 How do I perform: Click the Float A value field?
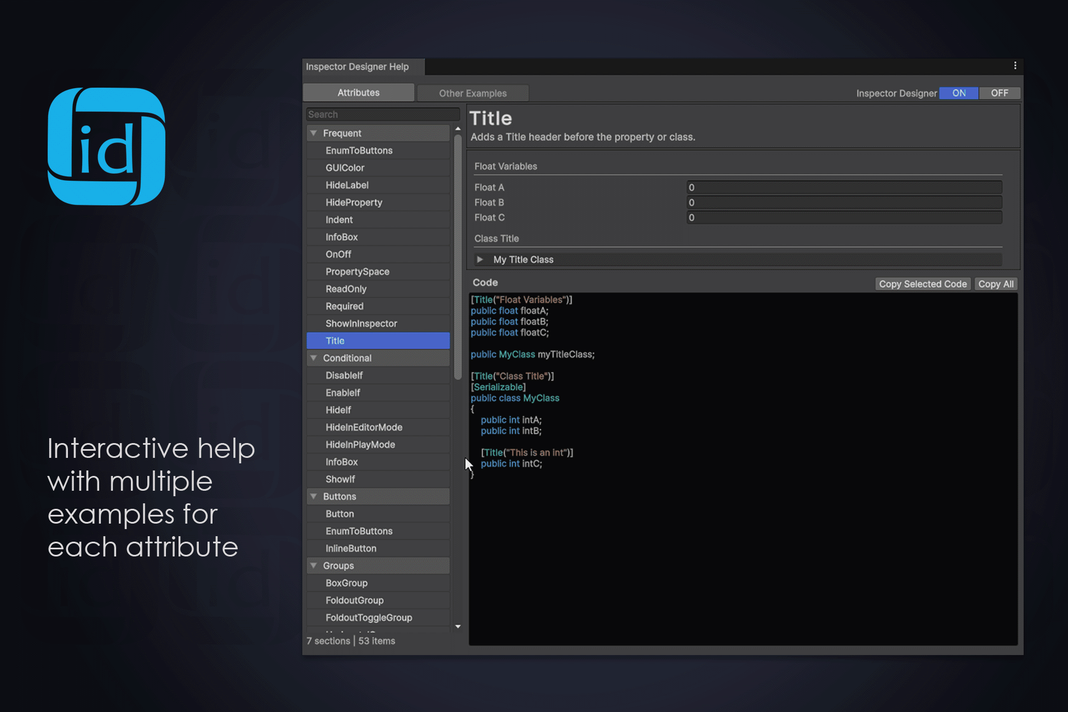coord(843,187)
